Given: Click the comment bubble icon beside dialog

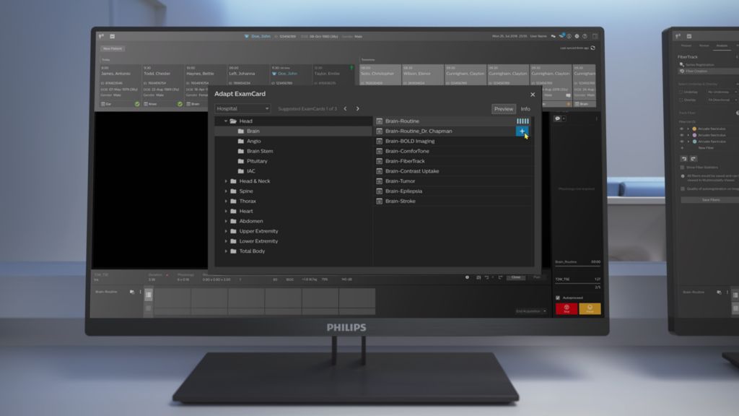Looking at the screenshot, I should tap(558, 118).
